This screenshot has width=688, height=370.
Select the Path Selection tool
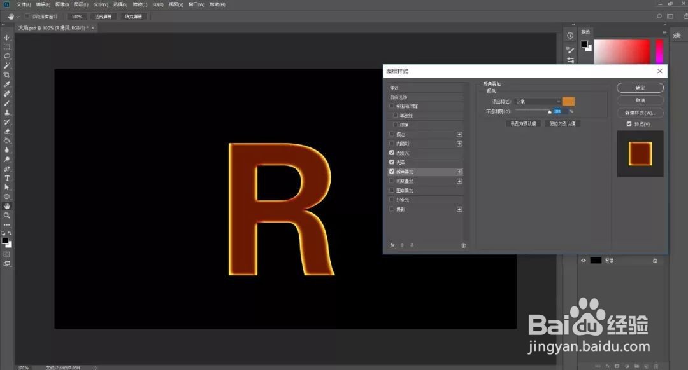coord(6,188)
